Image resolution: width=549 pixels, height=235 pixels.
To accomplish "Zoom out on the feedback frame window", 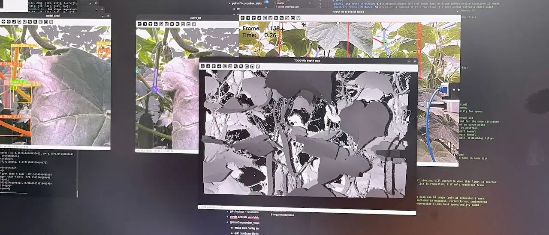I will [281, 18].
